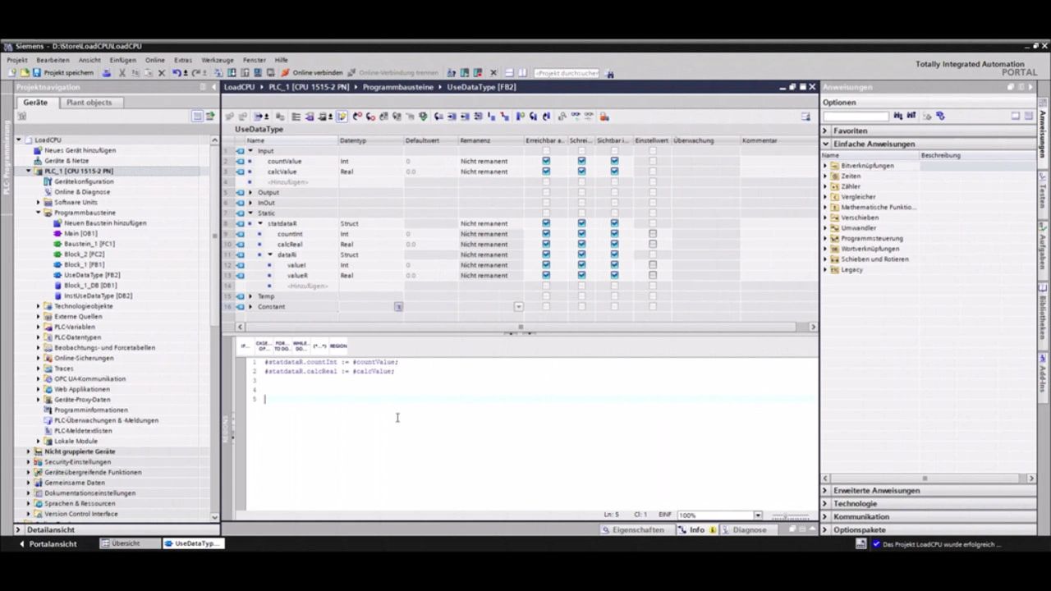Image resolution: width=1051 pixels, height=591 pixels.
Task: Open the Extras menu
Action: point(183,60)
